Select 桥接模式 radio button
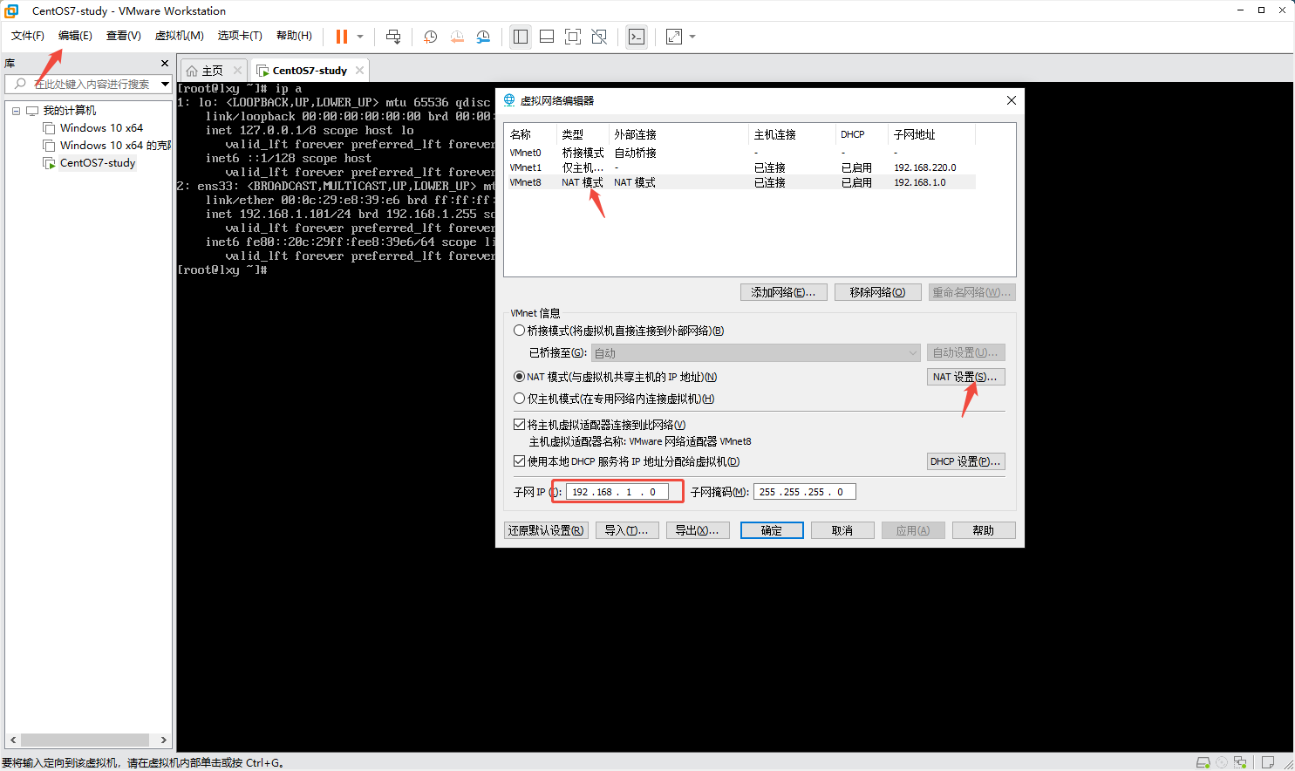The height and width of the screenshot is (771, 1295). [x=519, y=331]
